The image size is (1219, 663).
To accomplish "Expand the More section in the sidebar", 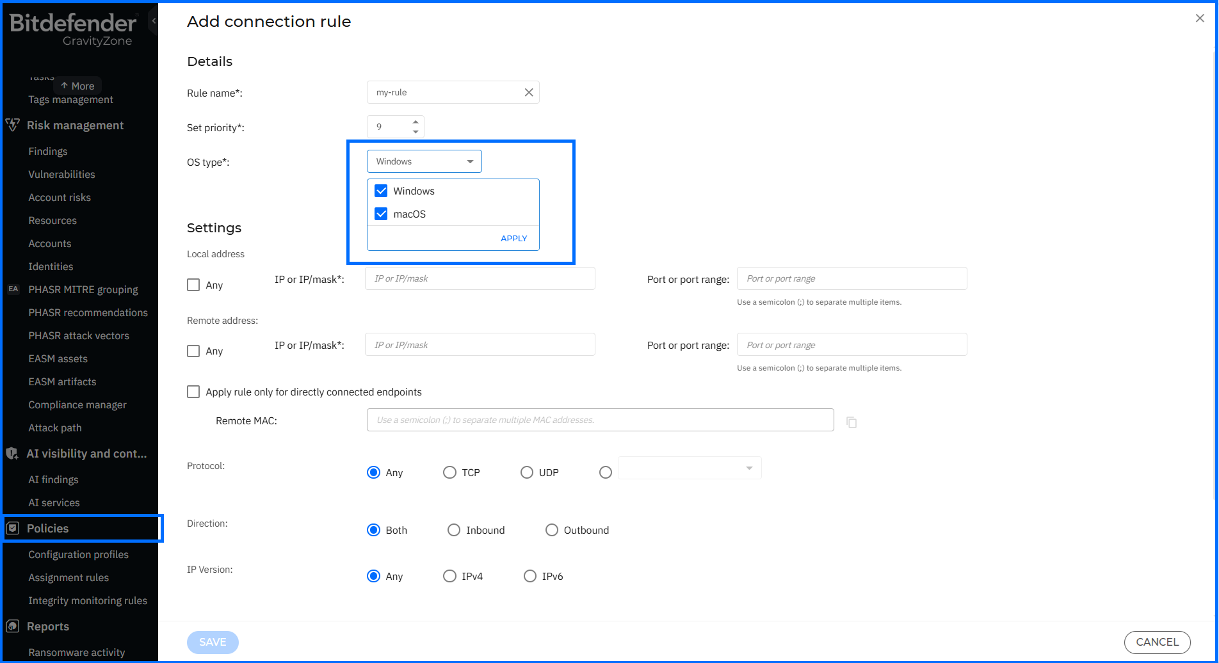I will pos(77,86).
